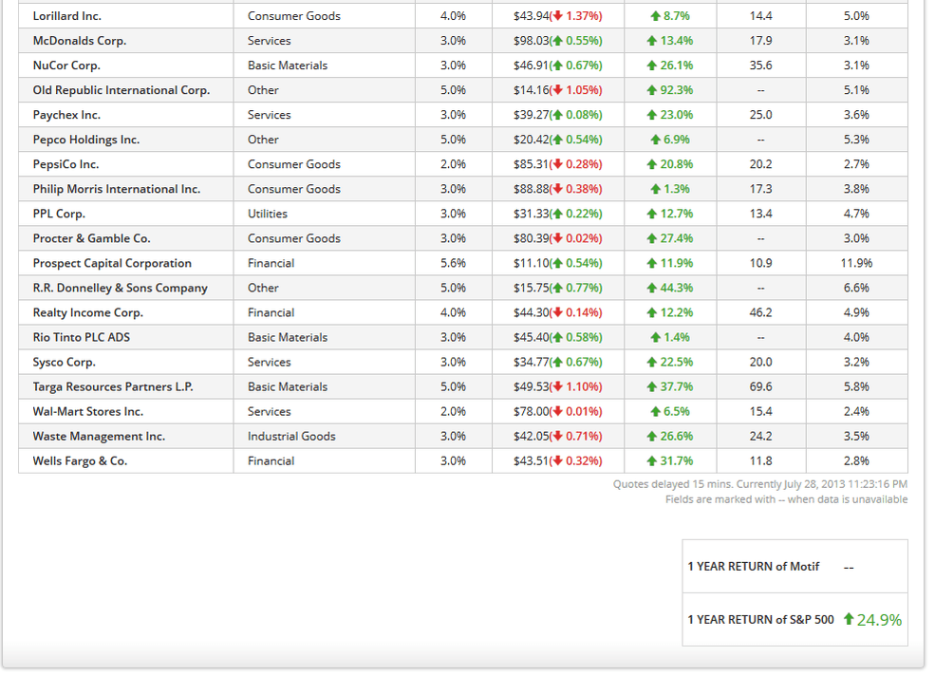Click the red down arrow in Lorillard price

[558, 16]
